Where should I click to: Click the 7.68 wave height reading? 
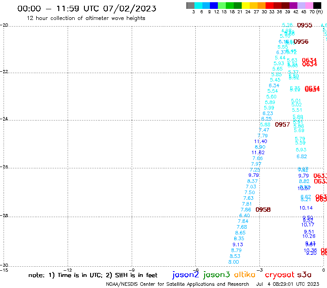tap(242, 227)
